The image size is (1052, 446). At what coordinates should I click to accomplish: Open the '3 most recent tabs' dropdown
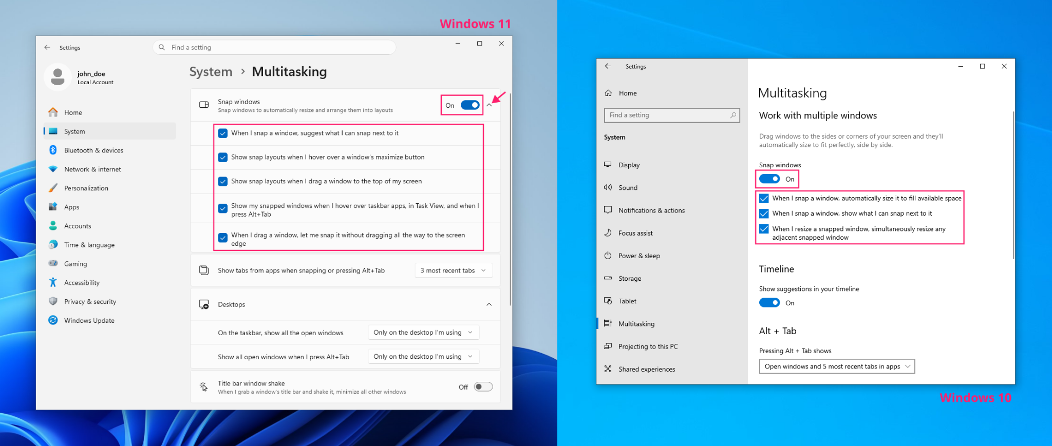pos(454,270)
